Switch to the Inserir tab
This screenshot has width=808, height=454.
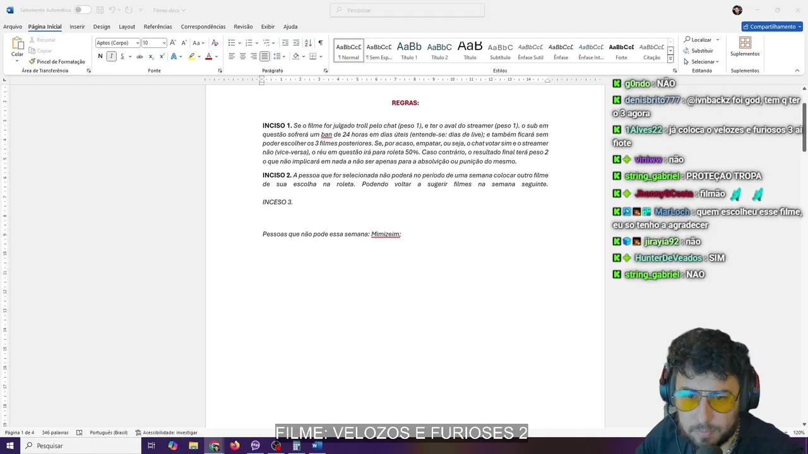pos(77,26)
